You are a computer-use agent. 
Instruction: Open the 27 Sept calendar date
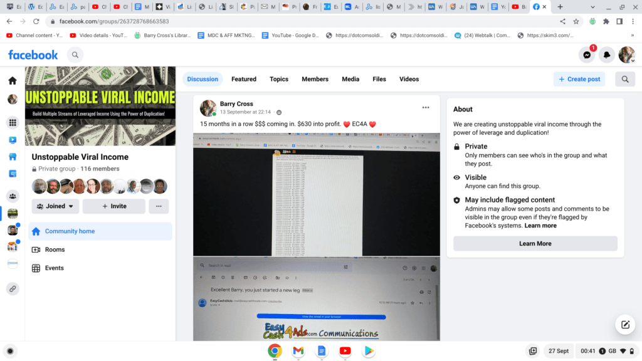click(559, 351)
